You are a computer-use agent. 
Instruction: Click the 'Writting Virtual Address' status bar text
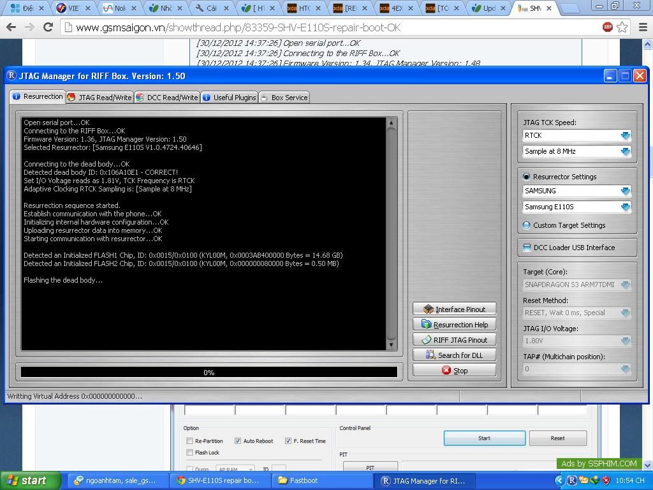click(x=75, y=396)
